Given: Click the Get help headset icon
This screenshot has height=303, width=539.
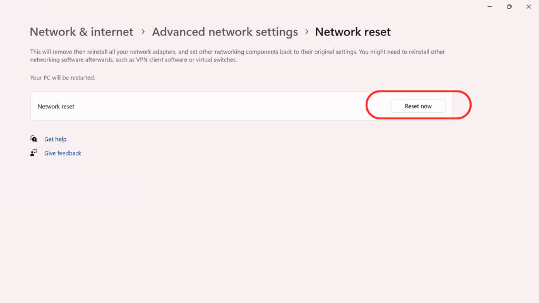Looking at the screenshot, I should tap(34, 139).
